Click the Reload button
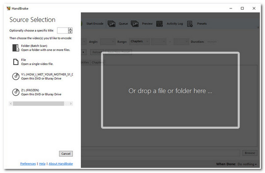Screen dimensions: 265x173 (97, 52)
